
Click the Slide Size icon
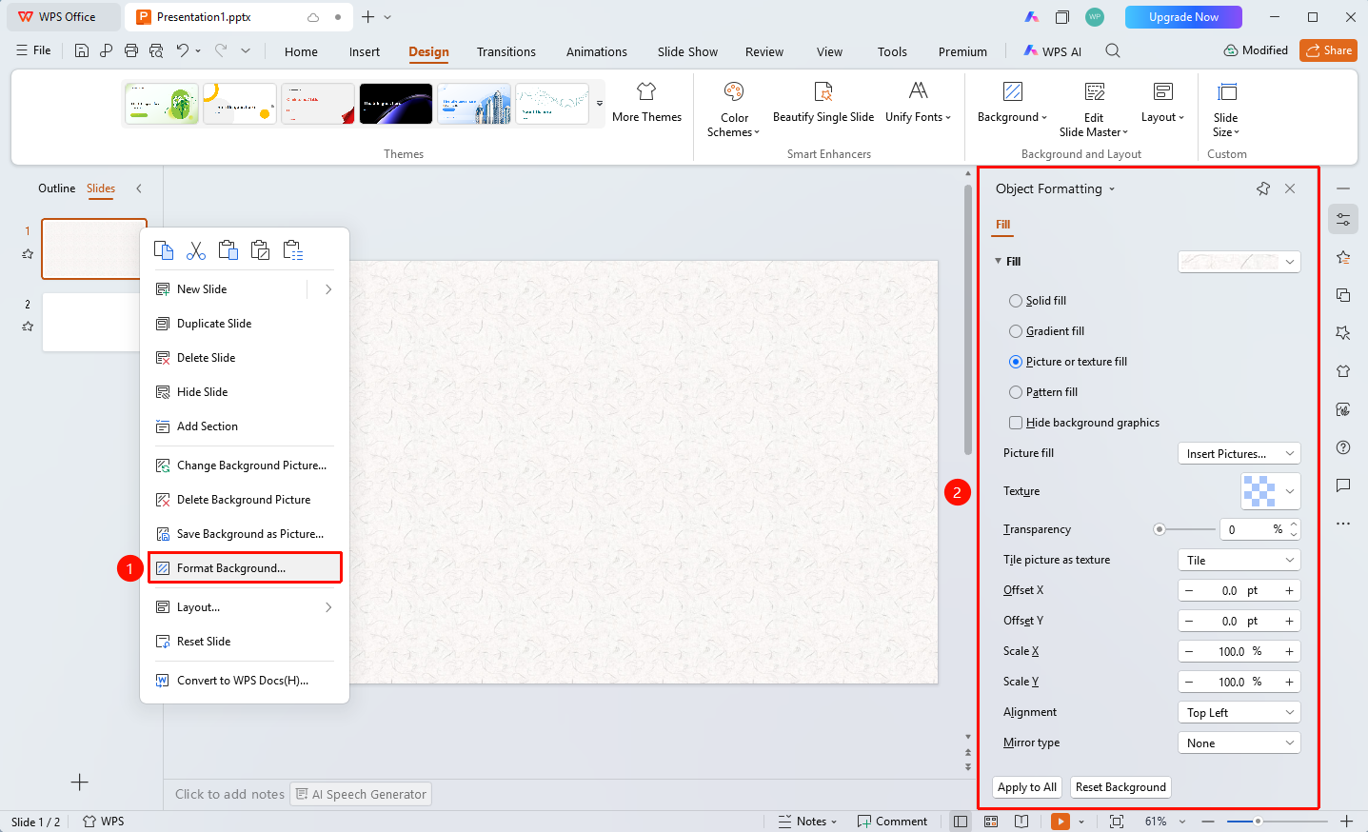tap(1227, 91)
